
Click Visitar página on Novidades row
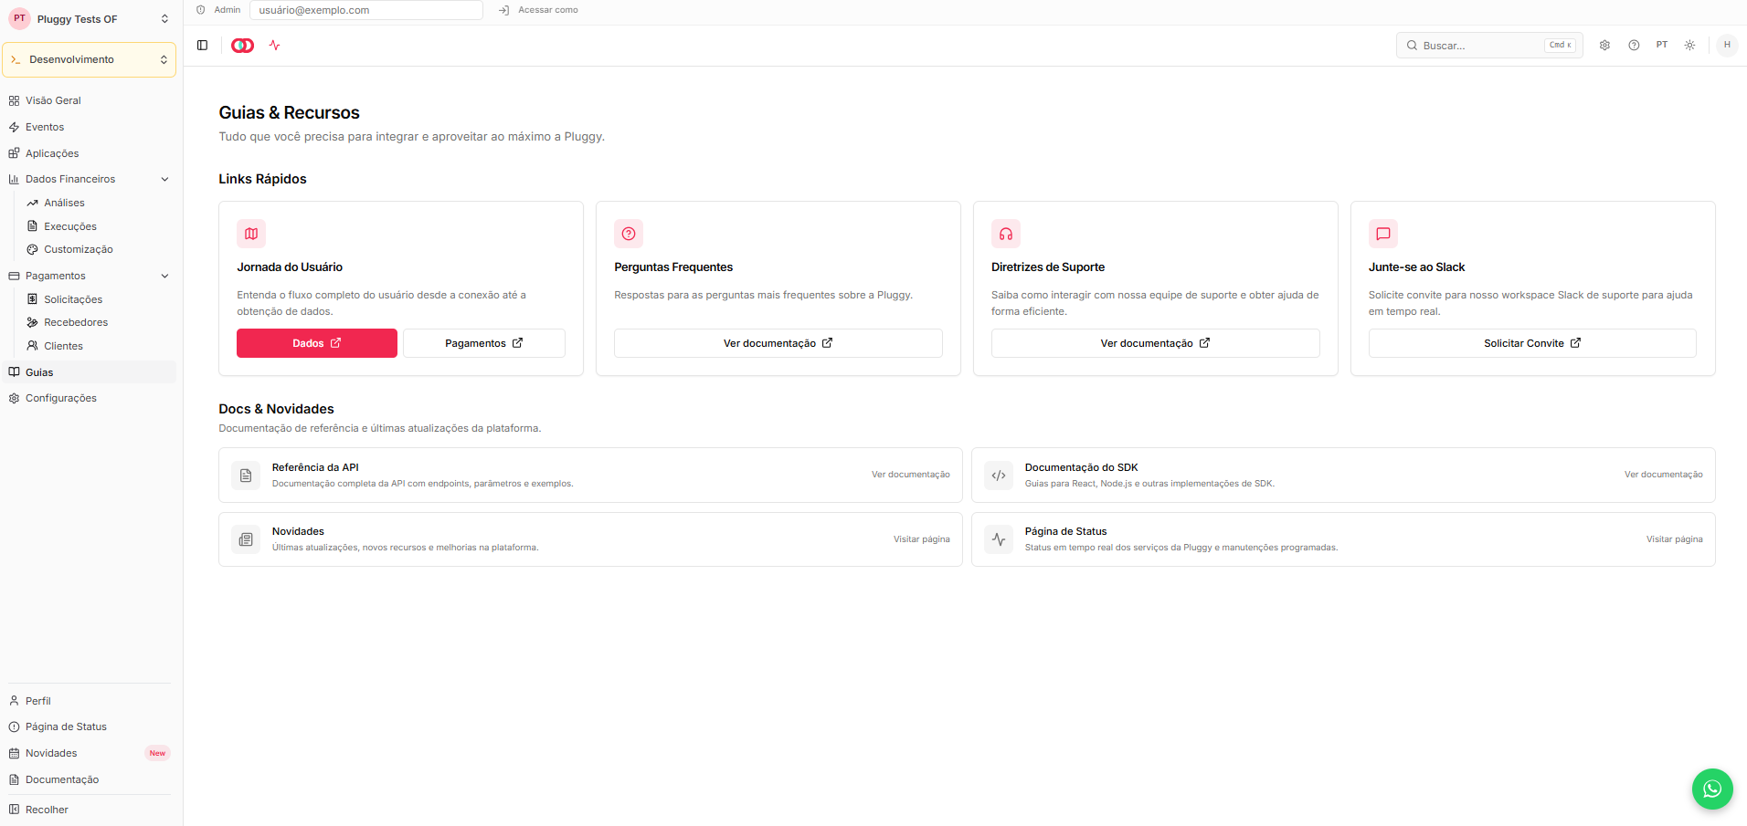pos(921,539)
